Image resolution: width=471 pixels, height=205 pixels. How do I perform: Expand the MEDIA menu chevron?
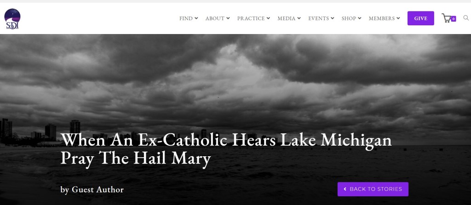coord(299,18)
